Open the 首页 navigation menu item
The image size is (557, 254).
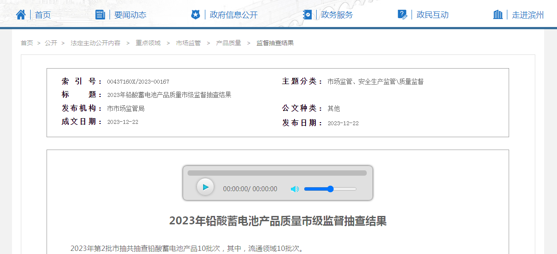[x=43, y=15]
